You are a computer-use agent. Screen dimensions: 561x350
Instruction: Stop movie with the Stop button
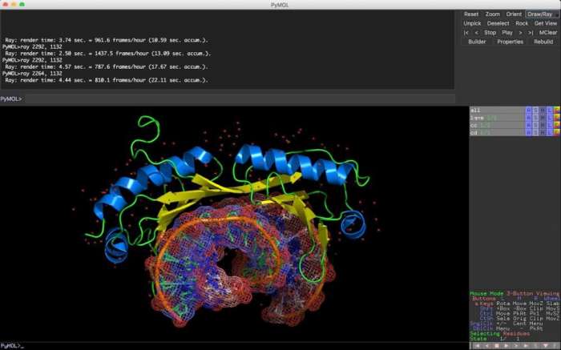pyautogui.click(x=490, y=33)
